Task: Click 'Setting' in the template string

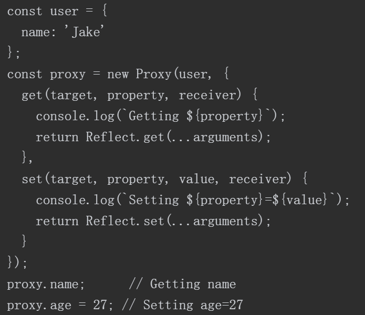Action: (x=154, y=200)
